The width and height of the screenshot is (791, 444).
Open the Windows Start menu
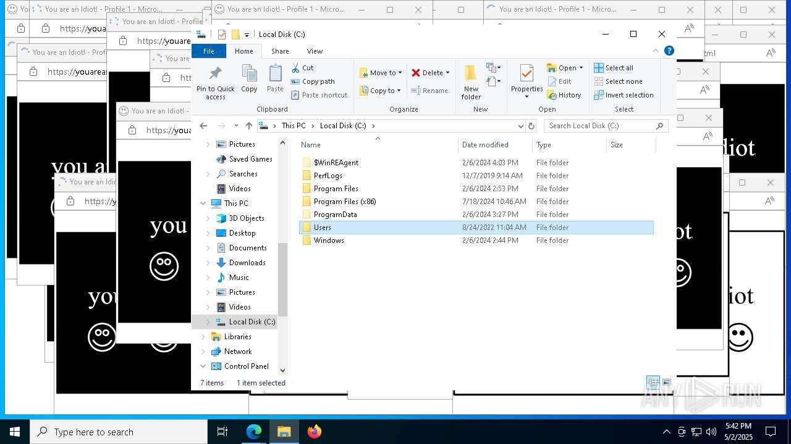click(x=15, y=432)
